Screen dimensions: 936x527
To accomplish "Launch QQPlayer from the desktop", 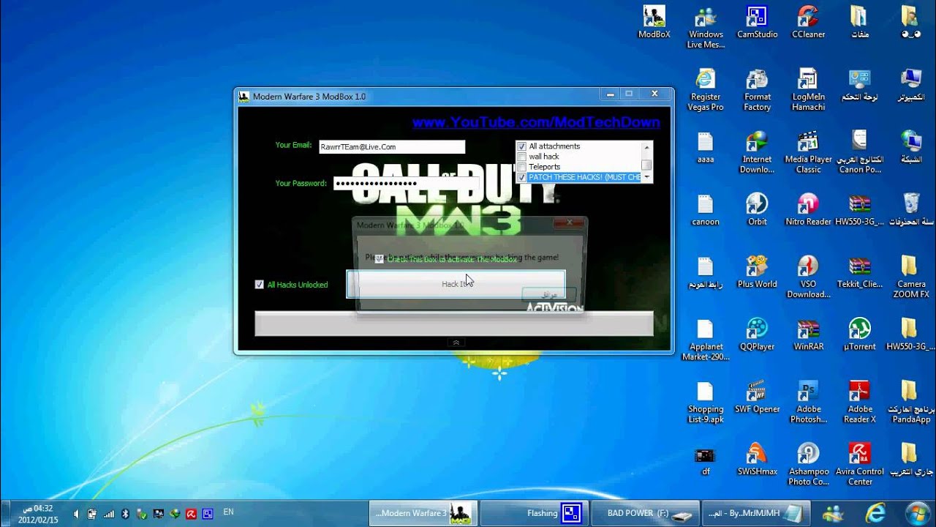I will point(757,334).
